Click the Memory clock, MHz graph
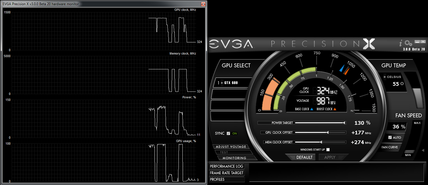428x185 pixels. click(x=104, y=75)
